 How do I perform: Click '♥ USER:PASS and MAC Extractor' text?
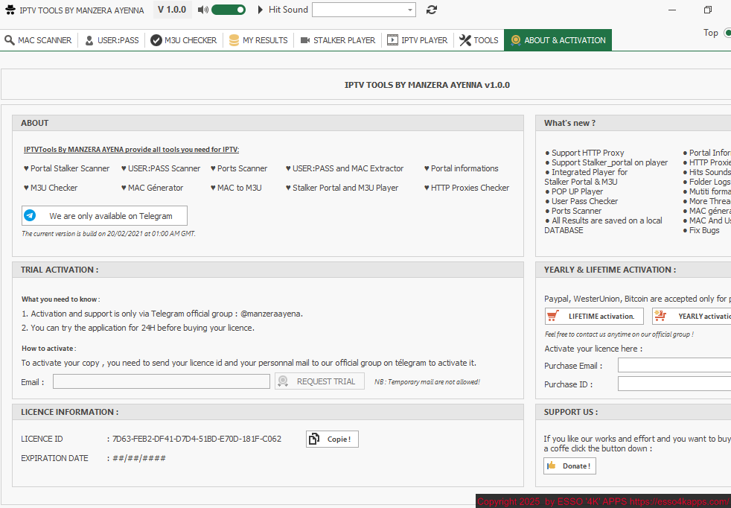pyautogui.click(x=345, y=168)
